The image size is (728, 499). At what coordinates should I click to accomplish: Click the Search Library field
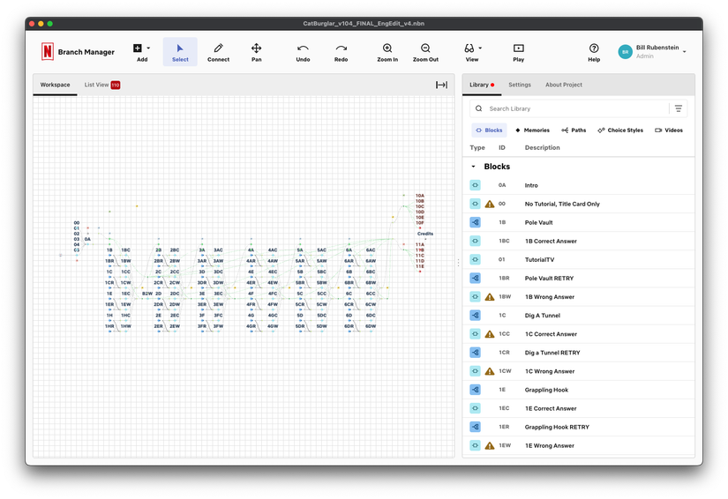click(x=569, y=108)
